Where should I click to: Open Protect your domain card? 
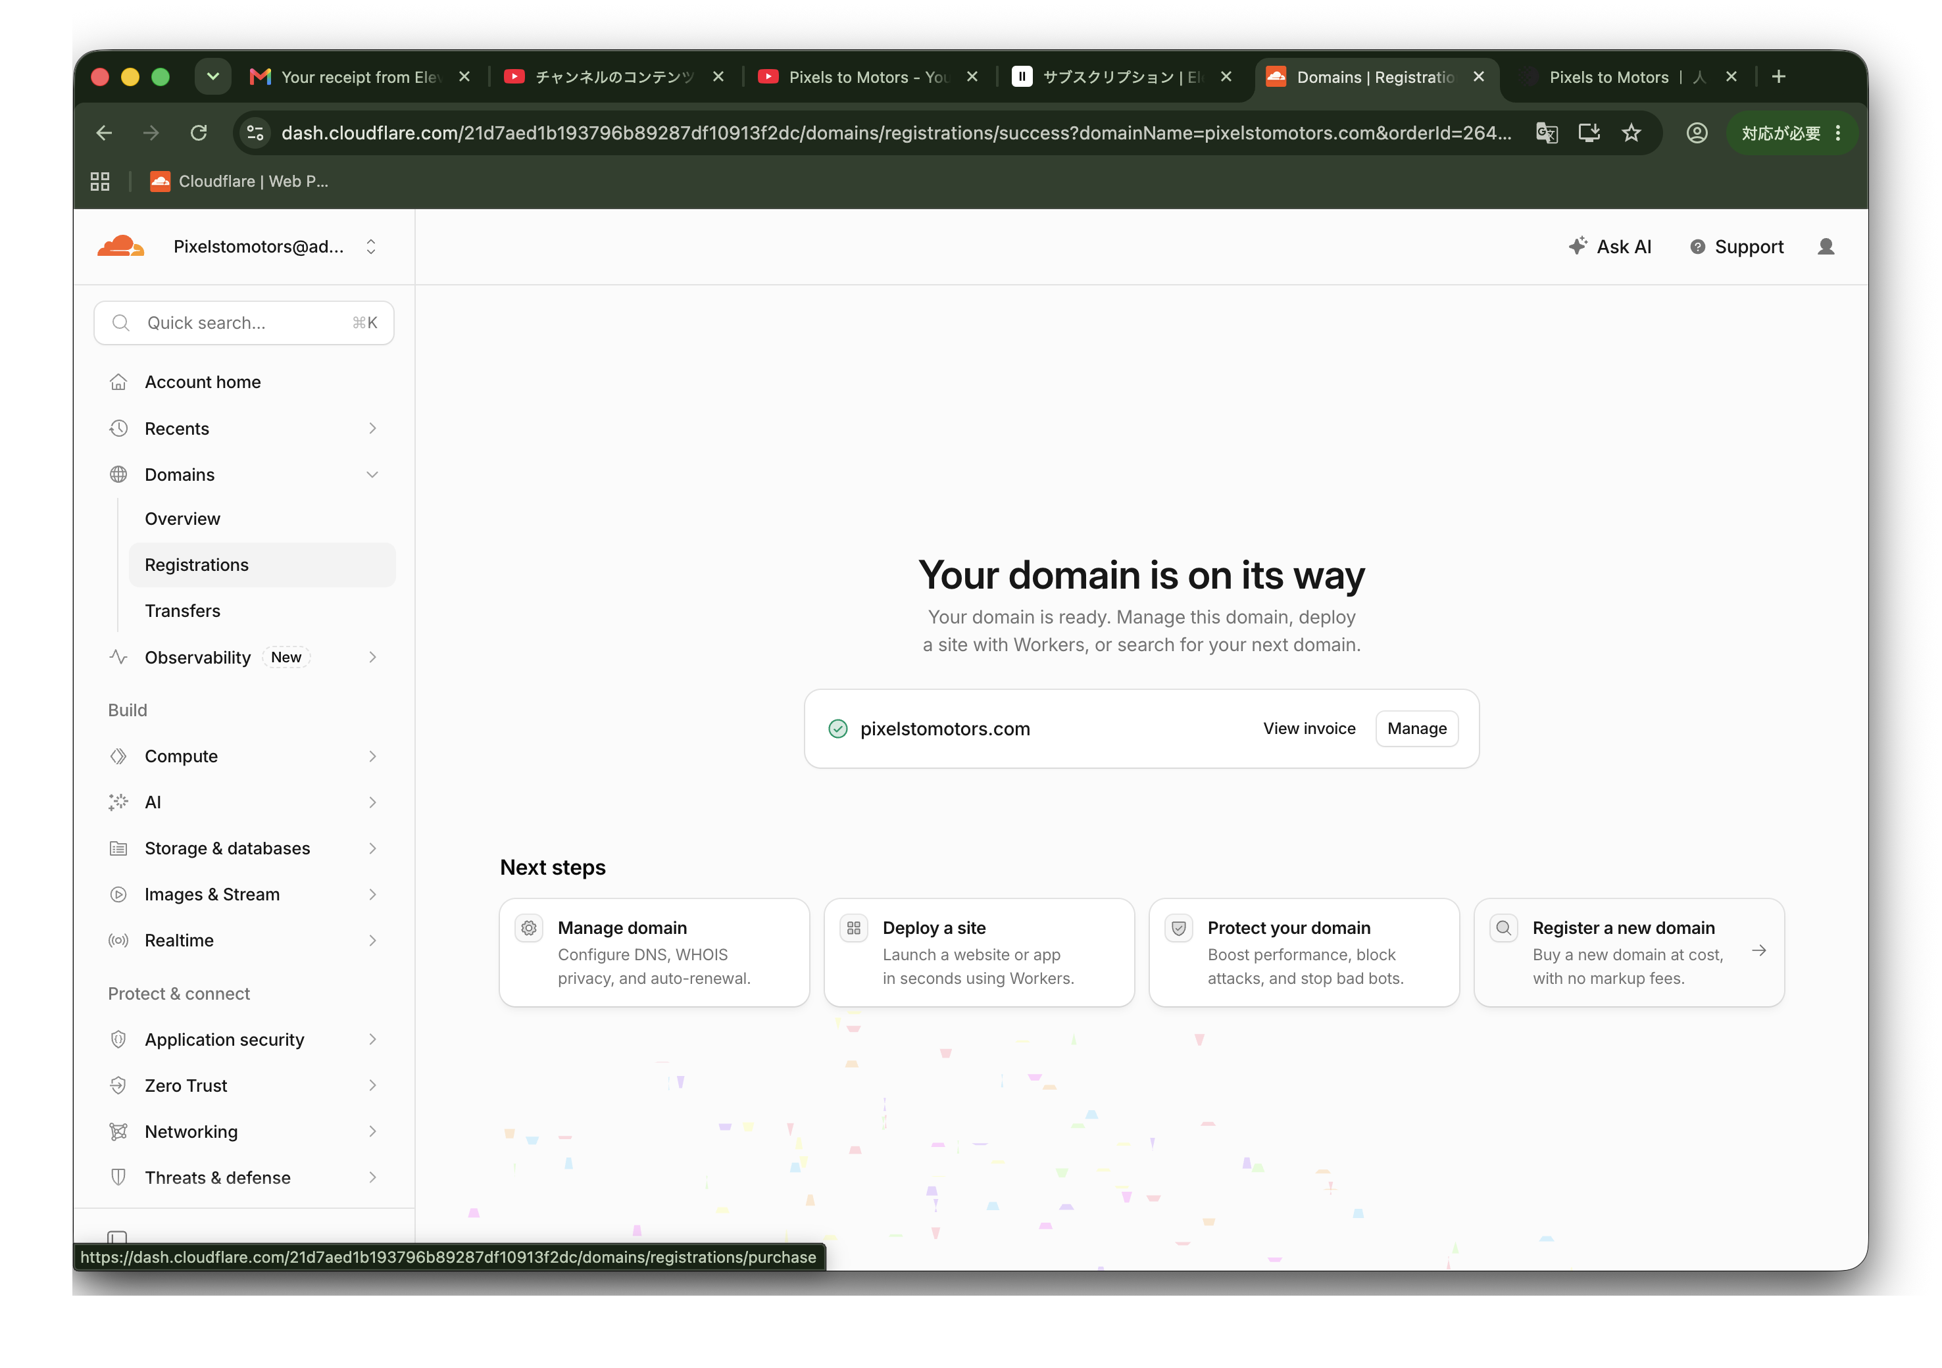tap(1303, 952)
